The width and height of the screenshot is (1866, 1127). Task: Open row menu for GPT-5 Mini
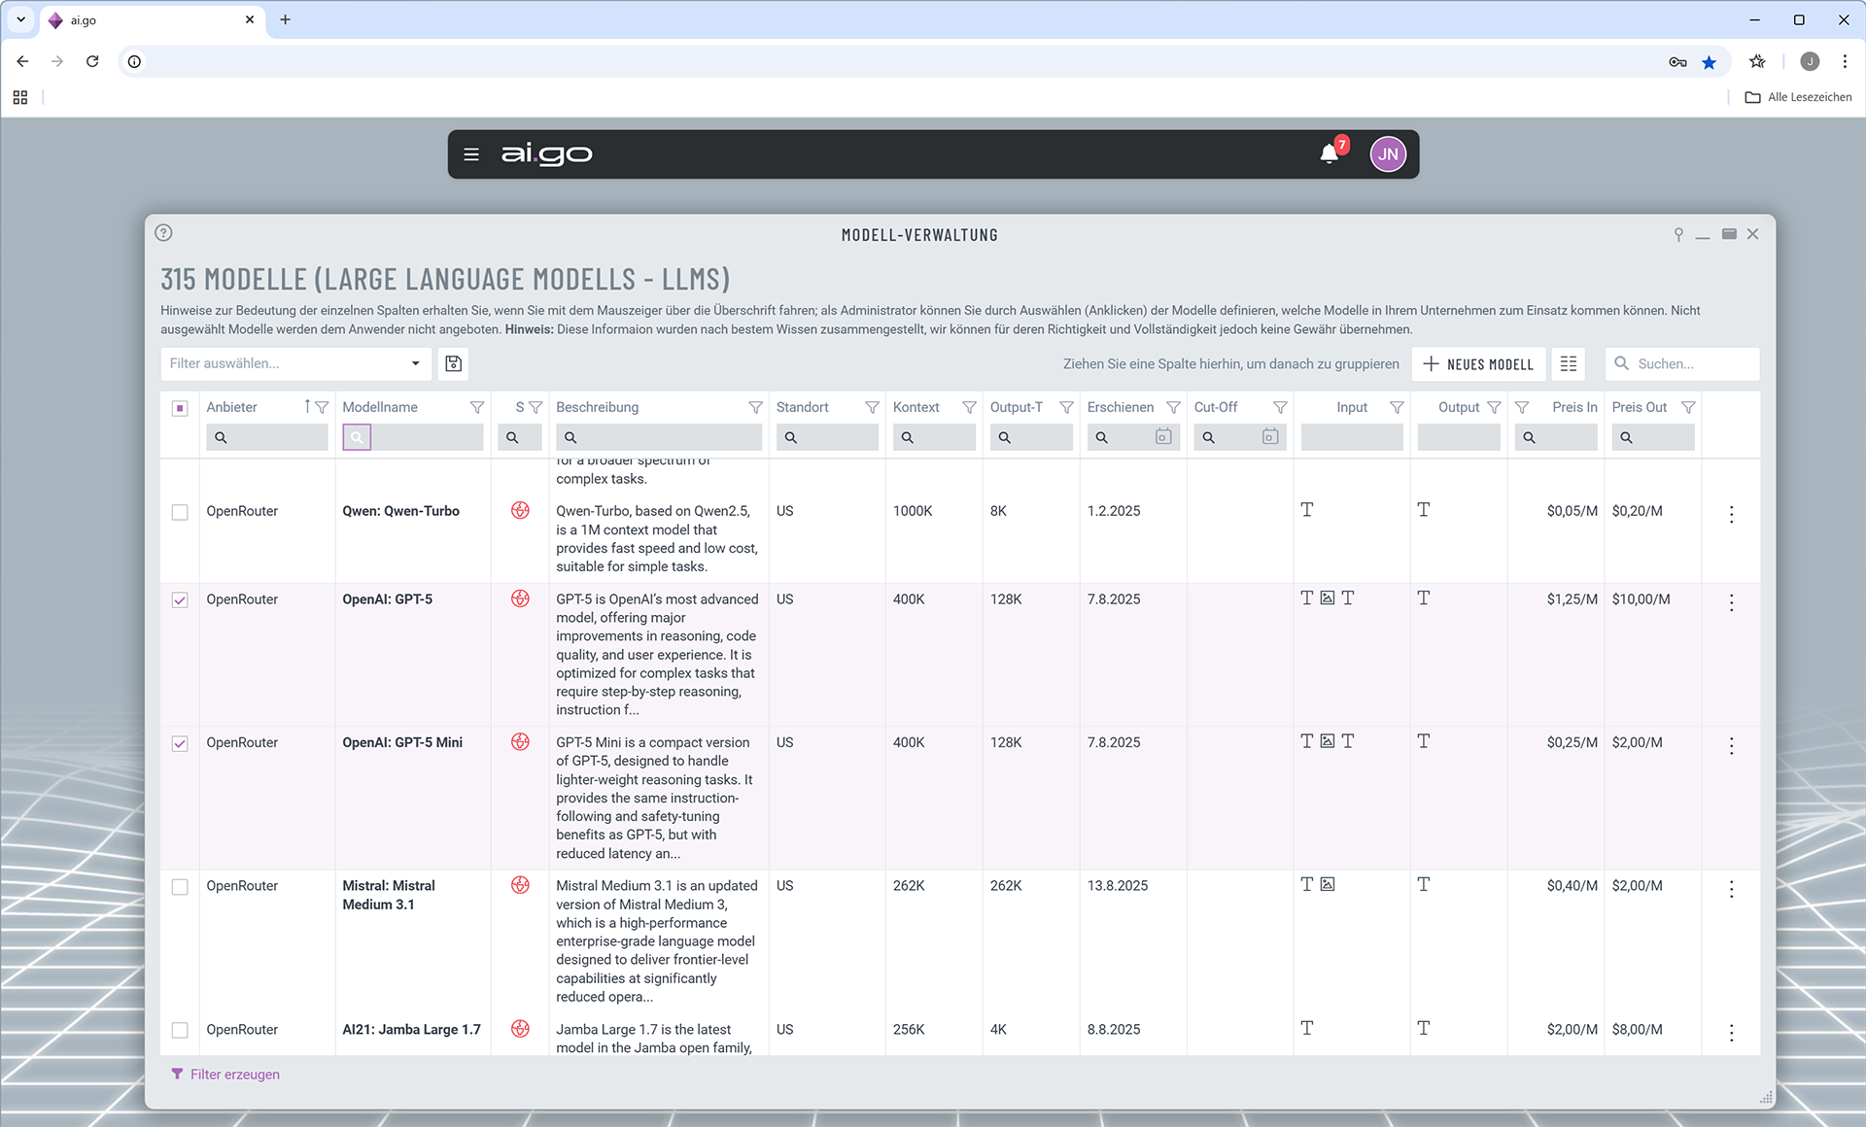tap(1731, 745)
